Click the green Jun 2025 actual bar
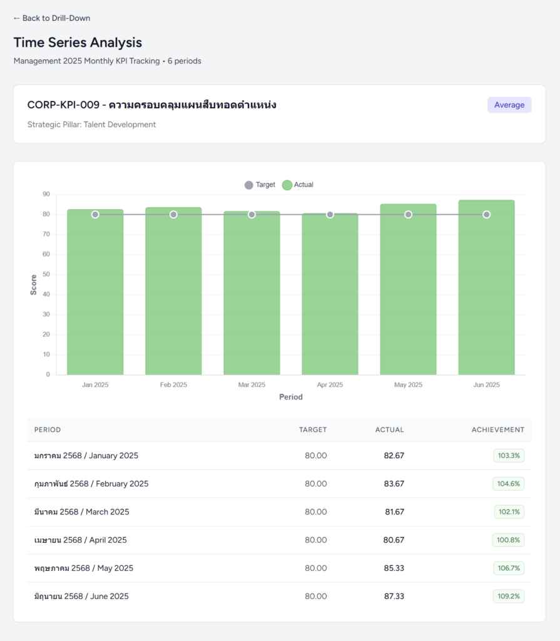The image size is (560, 641). coord(486,294)
